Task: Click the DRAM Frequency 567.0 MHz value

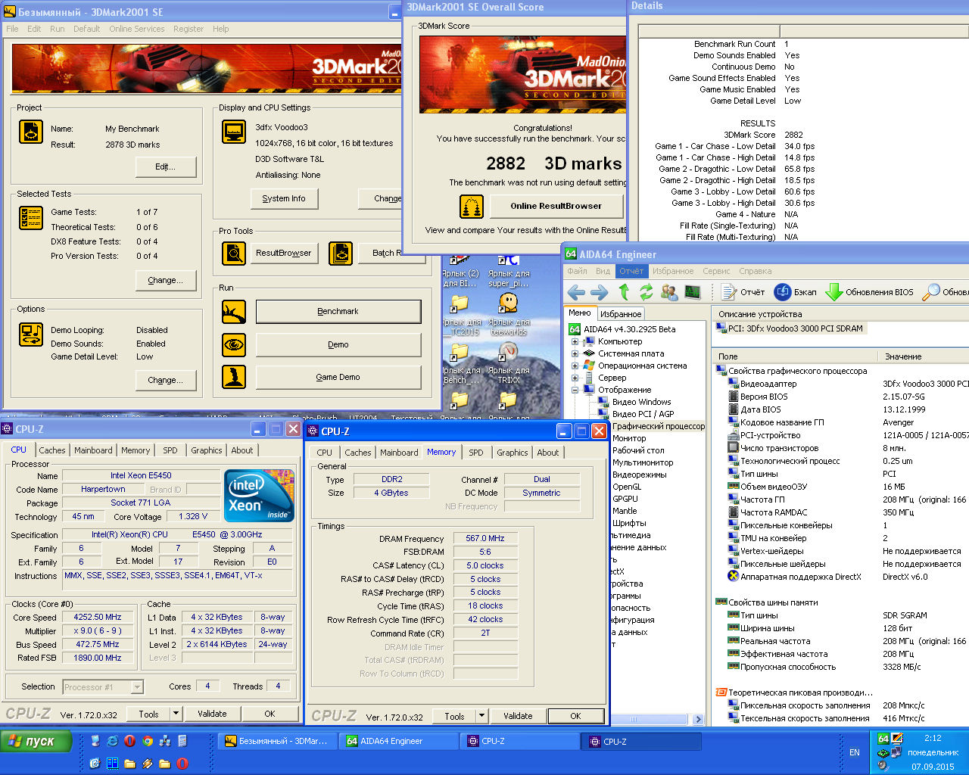Action: click(x=485, y=539)
